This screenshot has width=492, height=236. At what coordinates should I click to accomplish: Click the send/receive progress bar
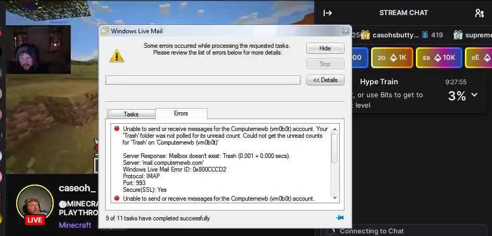click(x=203, y=80)
